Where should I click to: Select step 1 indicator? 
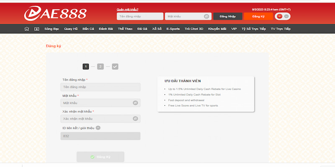point(86,67)
